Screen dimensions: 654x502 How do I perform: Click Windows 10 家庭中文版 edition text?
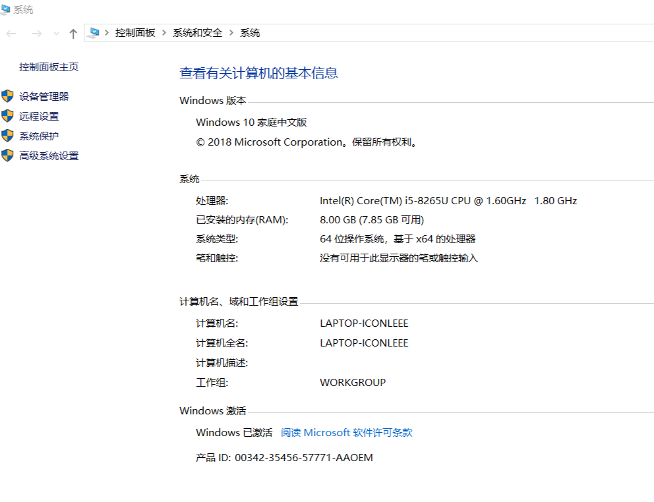[x=251, y=123]
